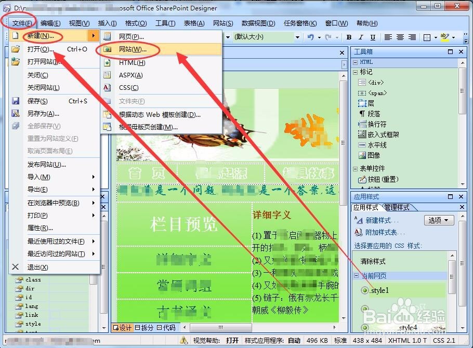Open 数据视图(D) menu
Viewport: 473px width, 348px height.
pos(258,23)
